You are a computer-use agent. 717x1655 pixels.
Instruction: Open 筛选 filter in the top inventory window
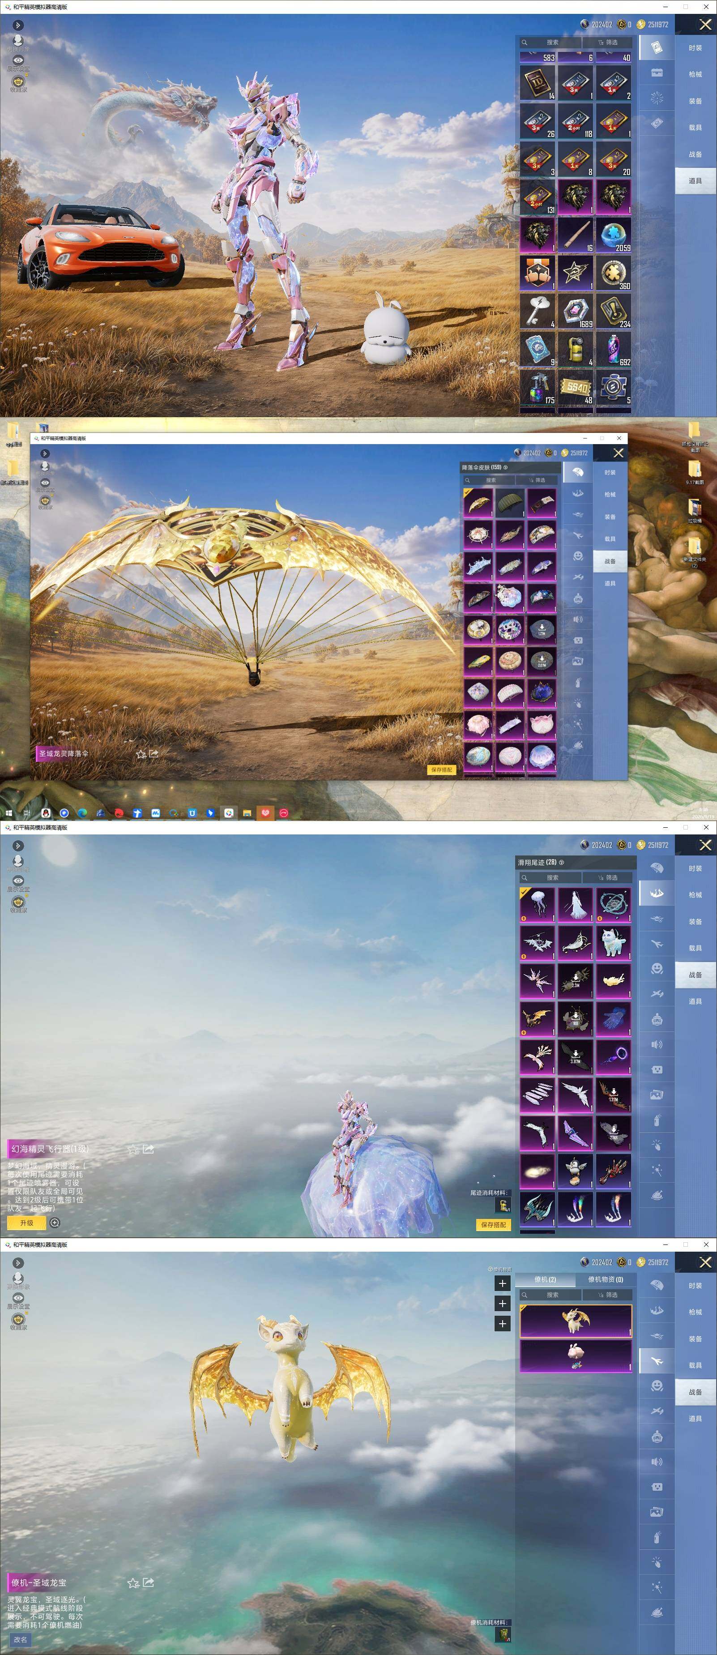608,43
